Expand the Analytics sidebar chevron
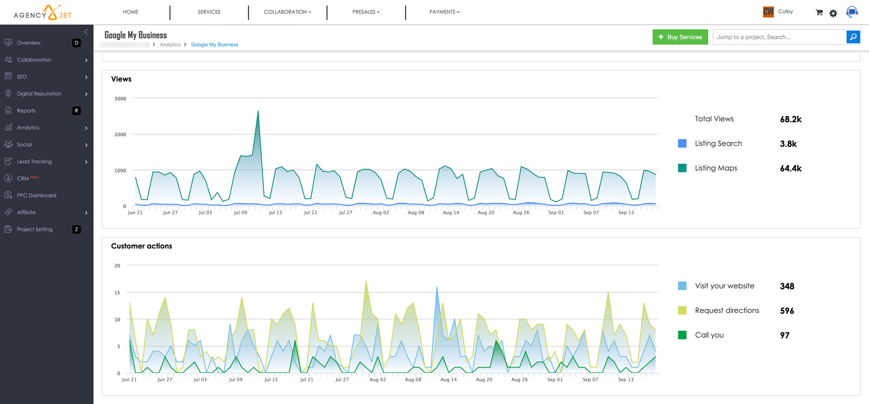 (x=86, y=128)
